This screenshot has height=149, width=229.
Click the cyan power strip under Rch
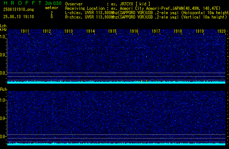point(116,144)
